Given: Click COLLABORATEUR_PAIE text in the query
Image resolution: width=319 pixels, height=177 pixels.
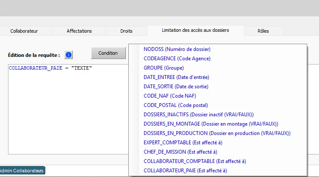Looking at the screenshot, I should [x=36, y=68].
